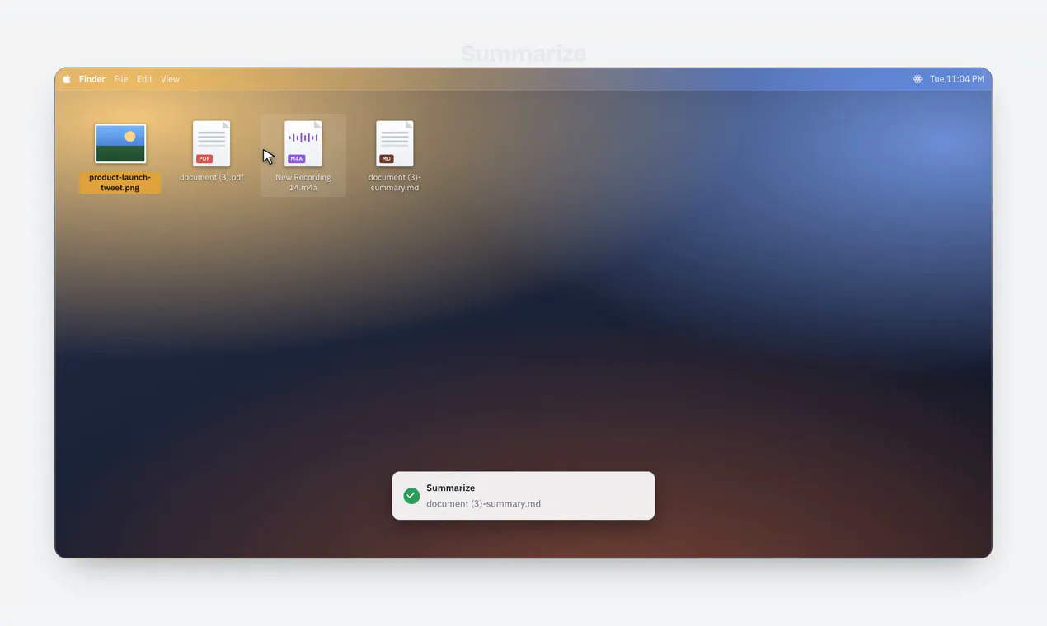Viewport: 1047px width, 626px height.
Task: Click the menu bar status icon beside the clock
Action: click(918, 79)
